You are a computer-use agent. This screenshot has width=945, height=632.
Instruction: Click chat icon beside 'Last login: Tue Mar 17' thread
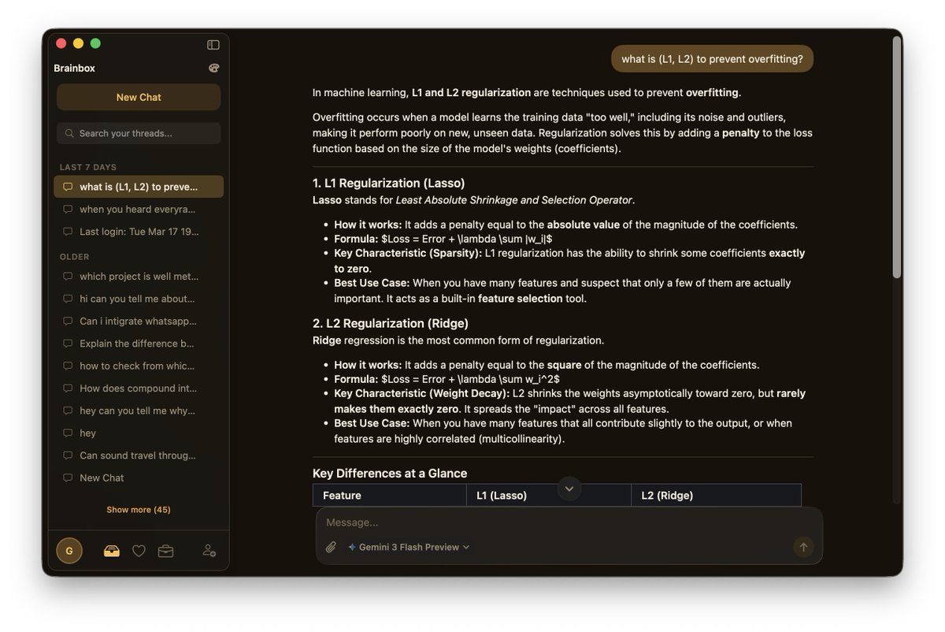68,232
